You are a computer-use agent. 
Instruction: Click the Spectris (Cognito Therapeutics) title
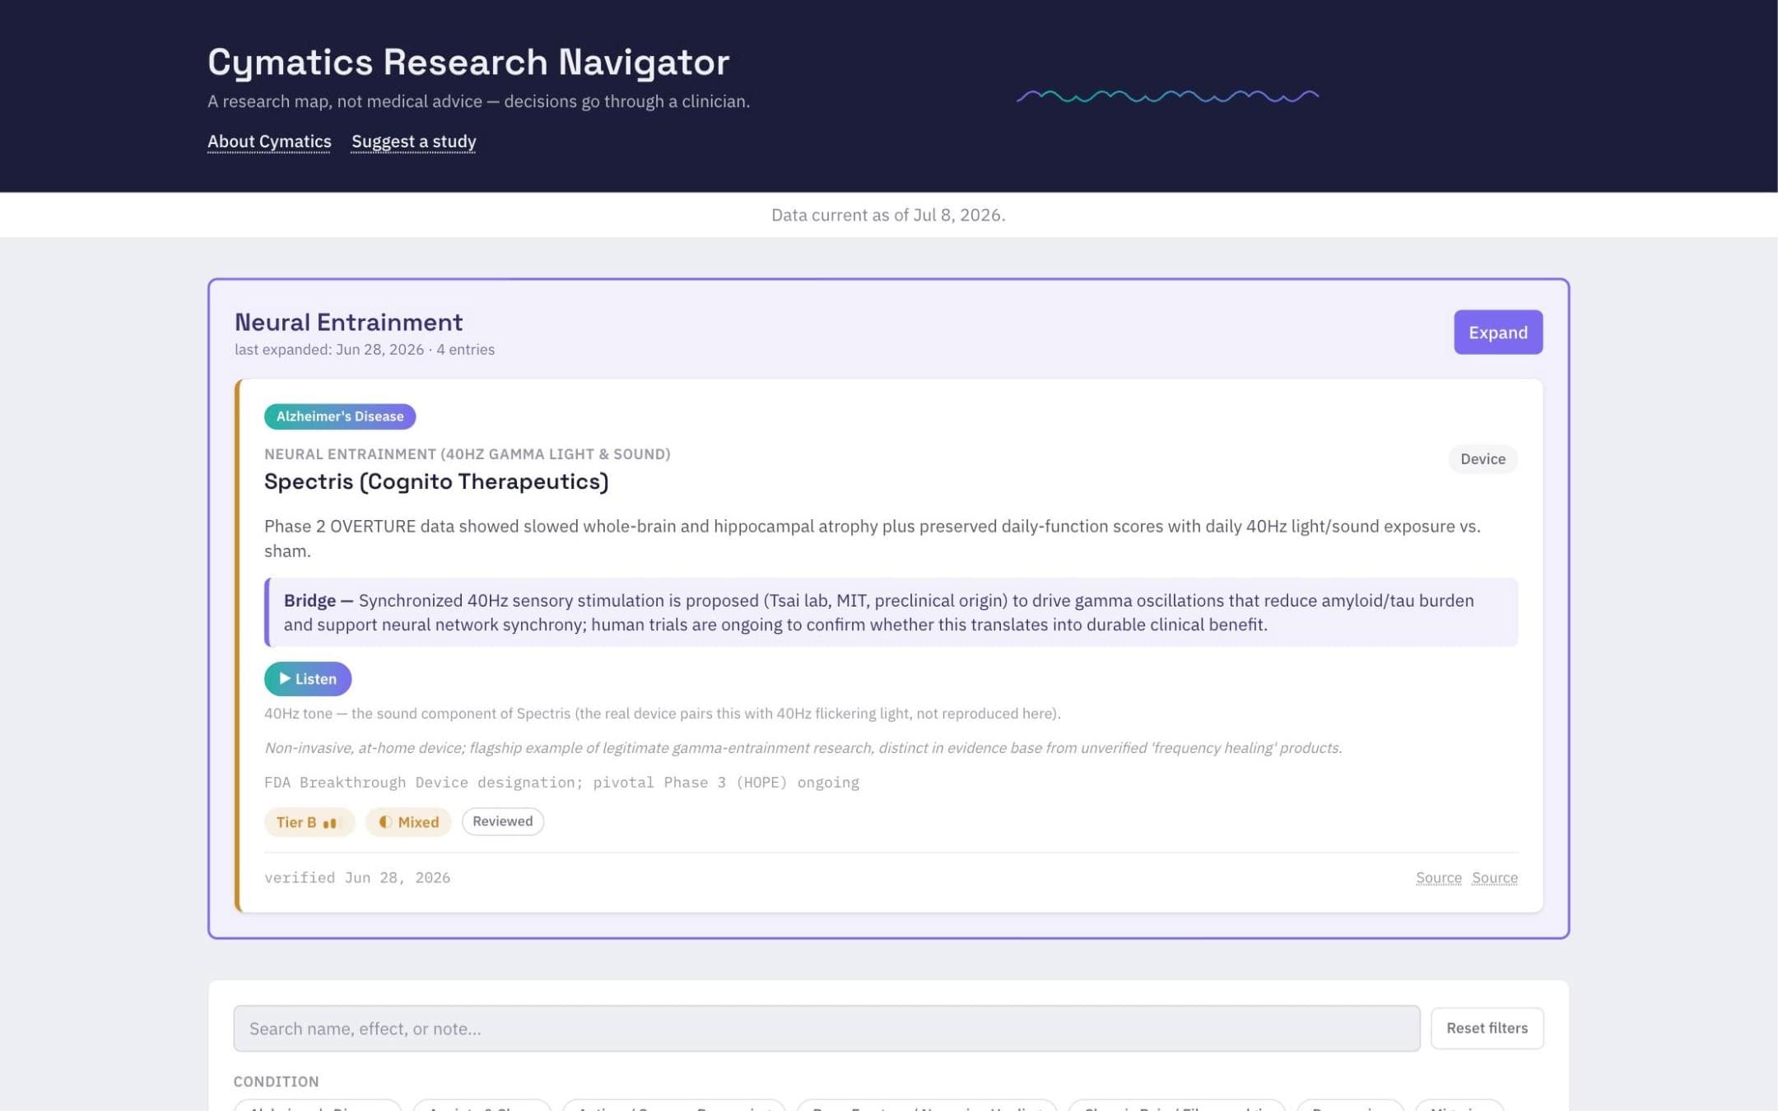point(436,481)
